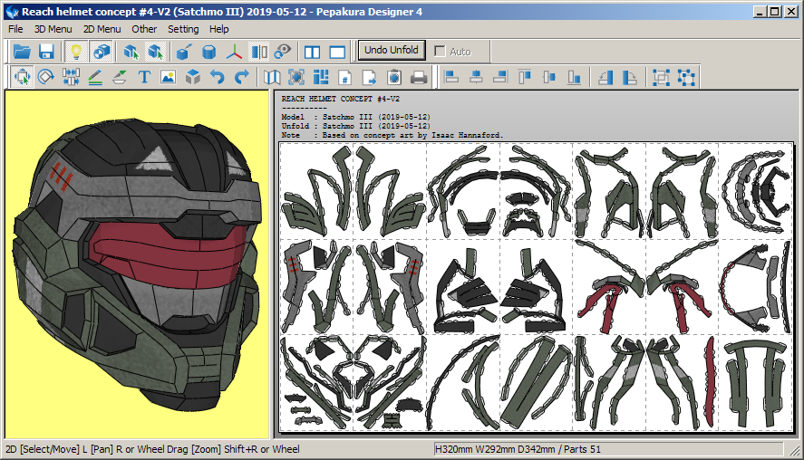
Task: Click the Insert Image icon
Action: (x=169, y=77)
